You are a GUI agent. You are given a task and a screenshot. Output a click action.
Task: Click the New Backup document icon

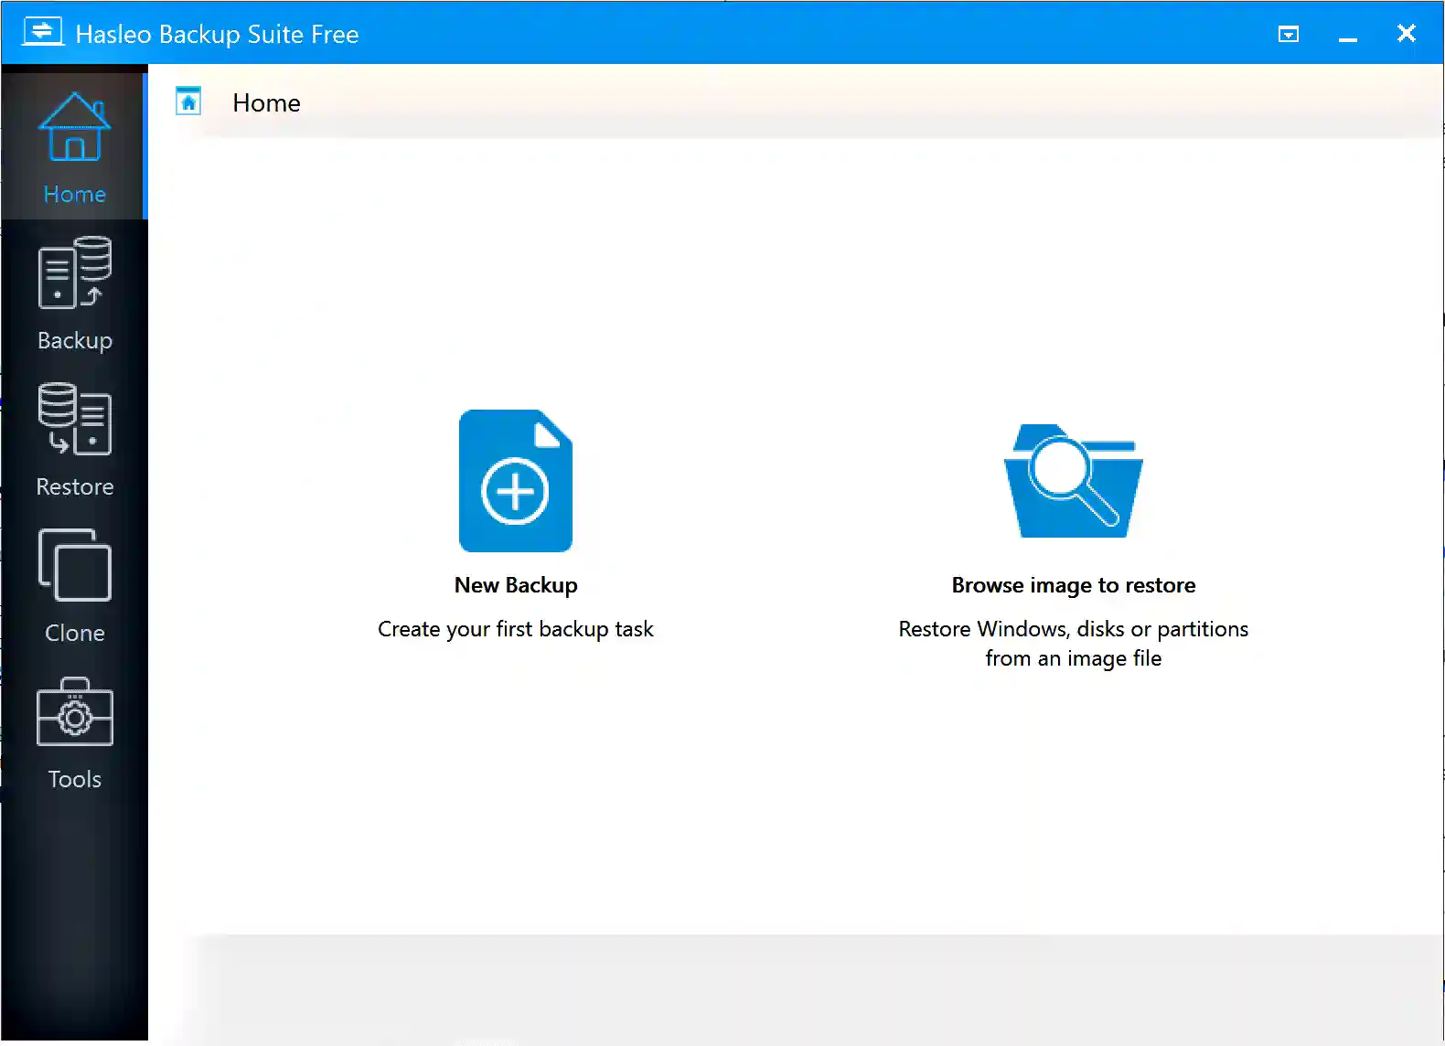pyautogui.click(x=516, y=481)
